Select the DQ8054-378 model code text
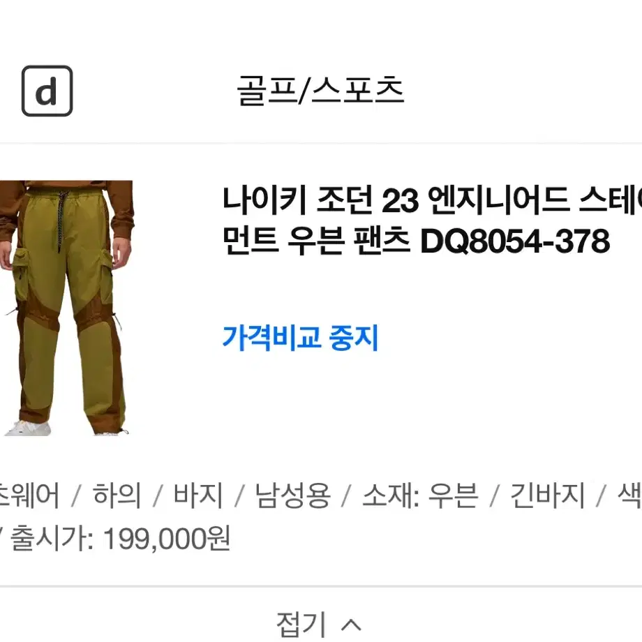This screenshot has height=642, width=642. pos(515,241)
